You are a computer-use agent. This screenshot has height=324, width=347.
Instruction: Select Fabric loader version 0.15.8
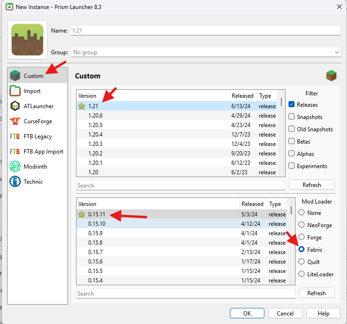(x=182, y=242)
